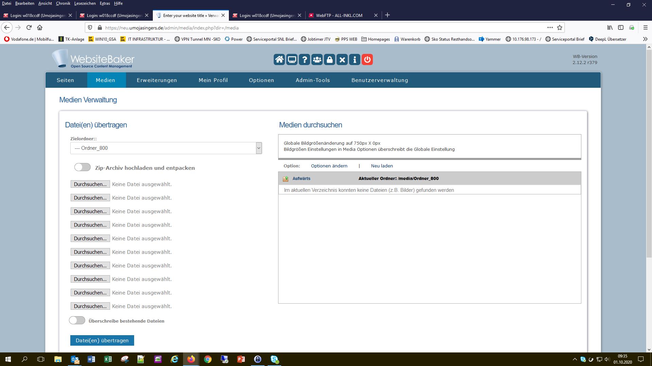Open Skype from the taskbar
The image size is (652, 366).
(x=274, y=359)
